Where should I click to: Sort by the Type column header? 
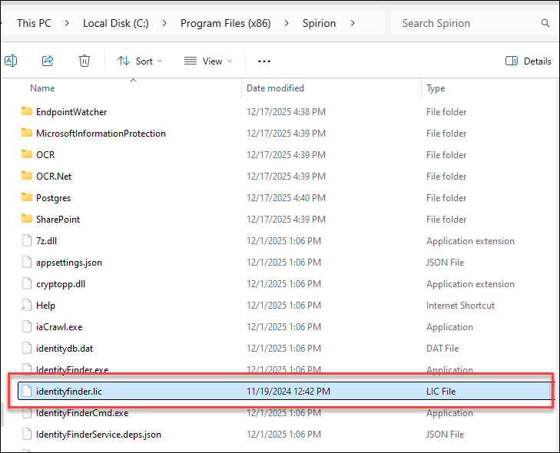tap(436, 88)
